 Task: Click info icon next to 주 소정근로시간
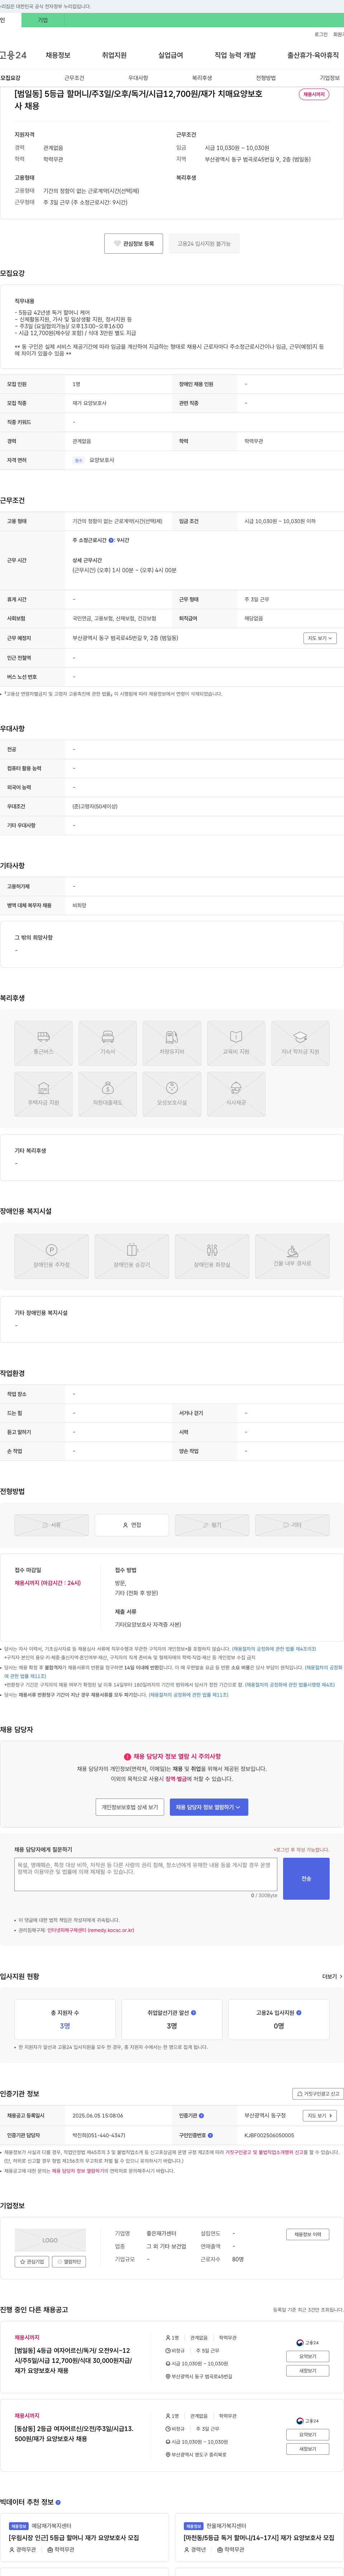click(x=111, y=540)
